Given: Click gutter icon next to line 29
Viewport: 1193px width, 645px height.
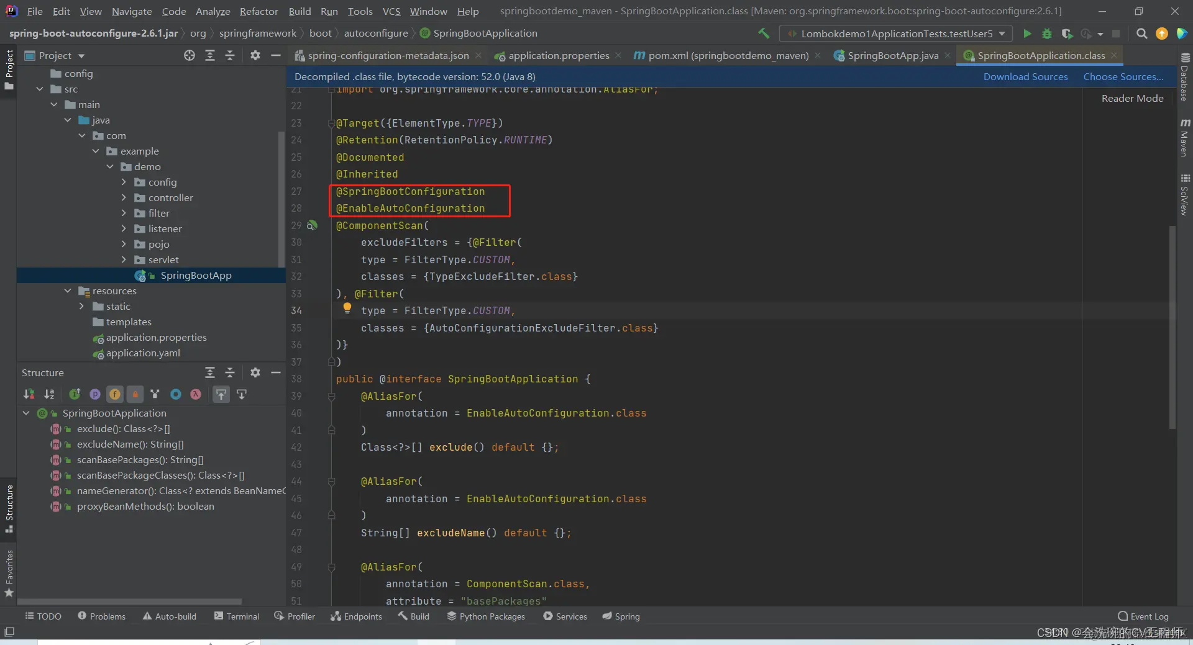Looking at the screenshot, I should pyautogui.click(x=313, y=226).
